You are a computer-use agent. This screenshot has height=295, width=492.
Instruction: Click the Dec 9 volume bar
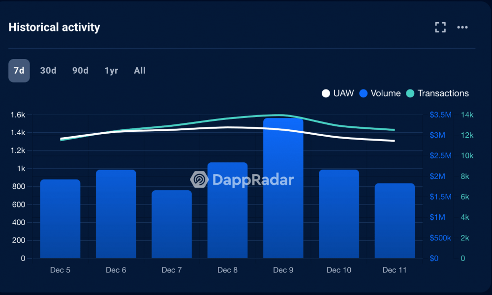click(x=283, y=188)
